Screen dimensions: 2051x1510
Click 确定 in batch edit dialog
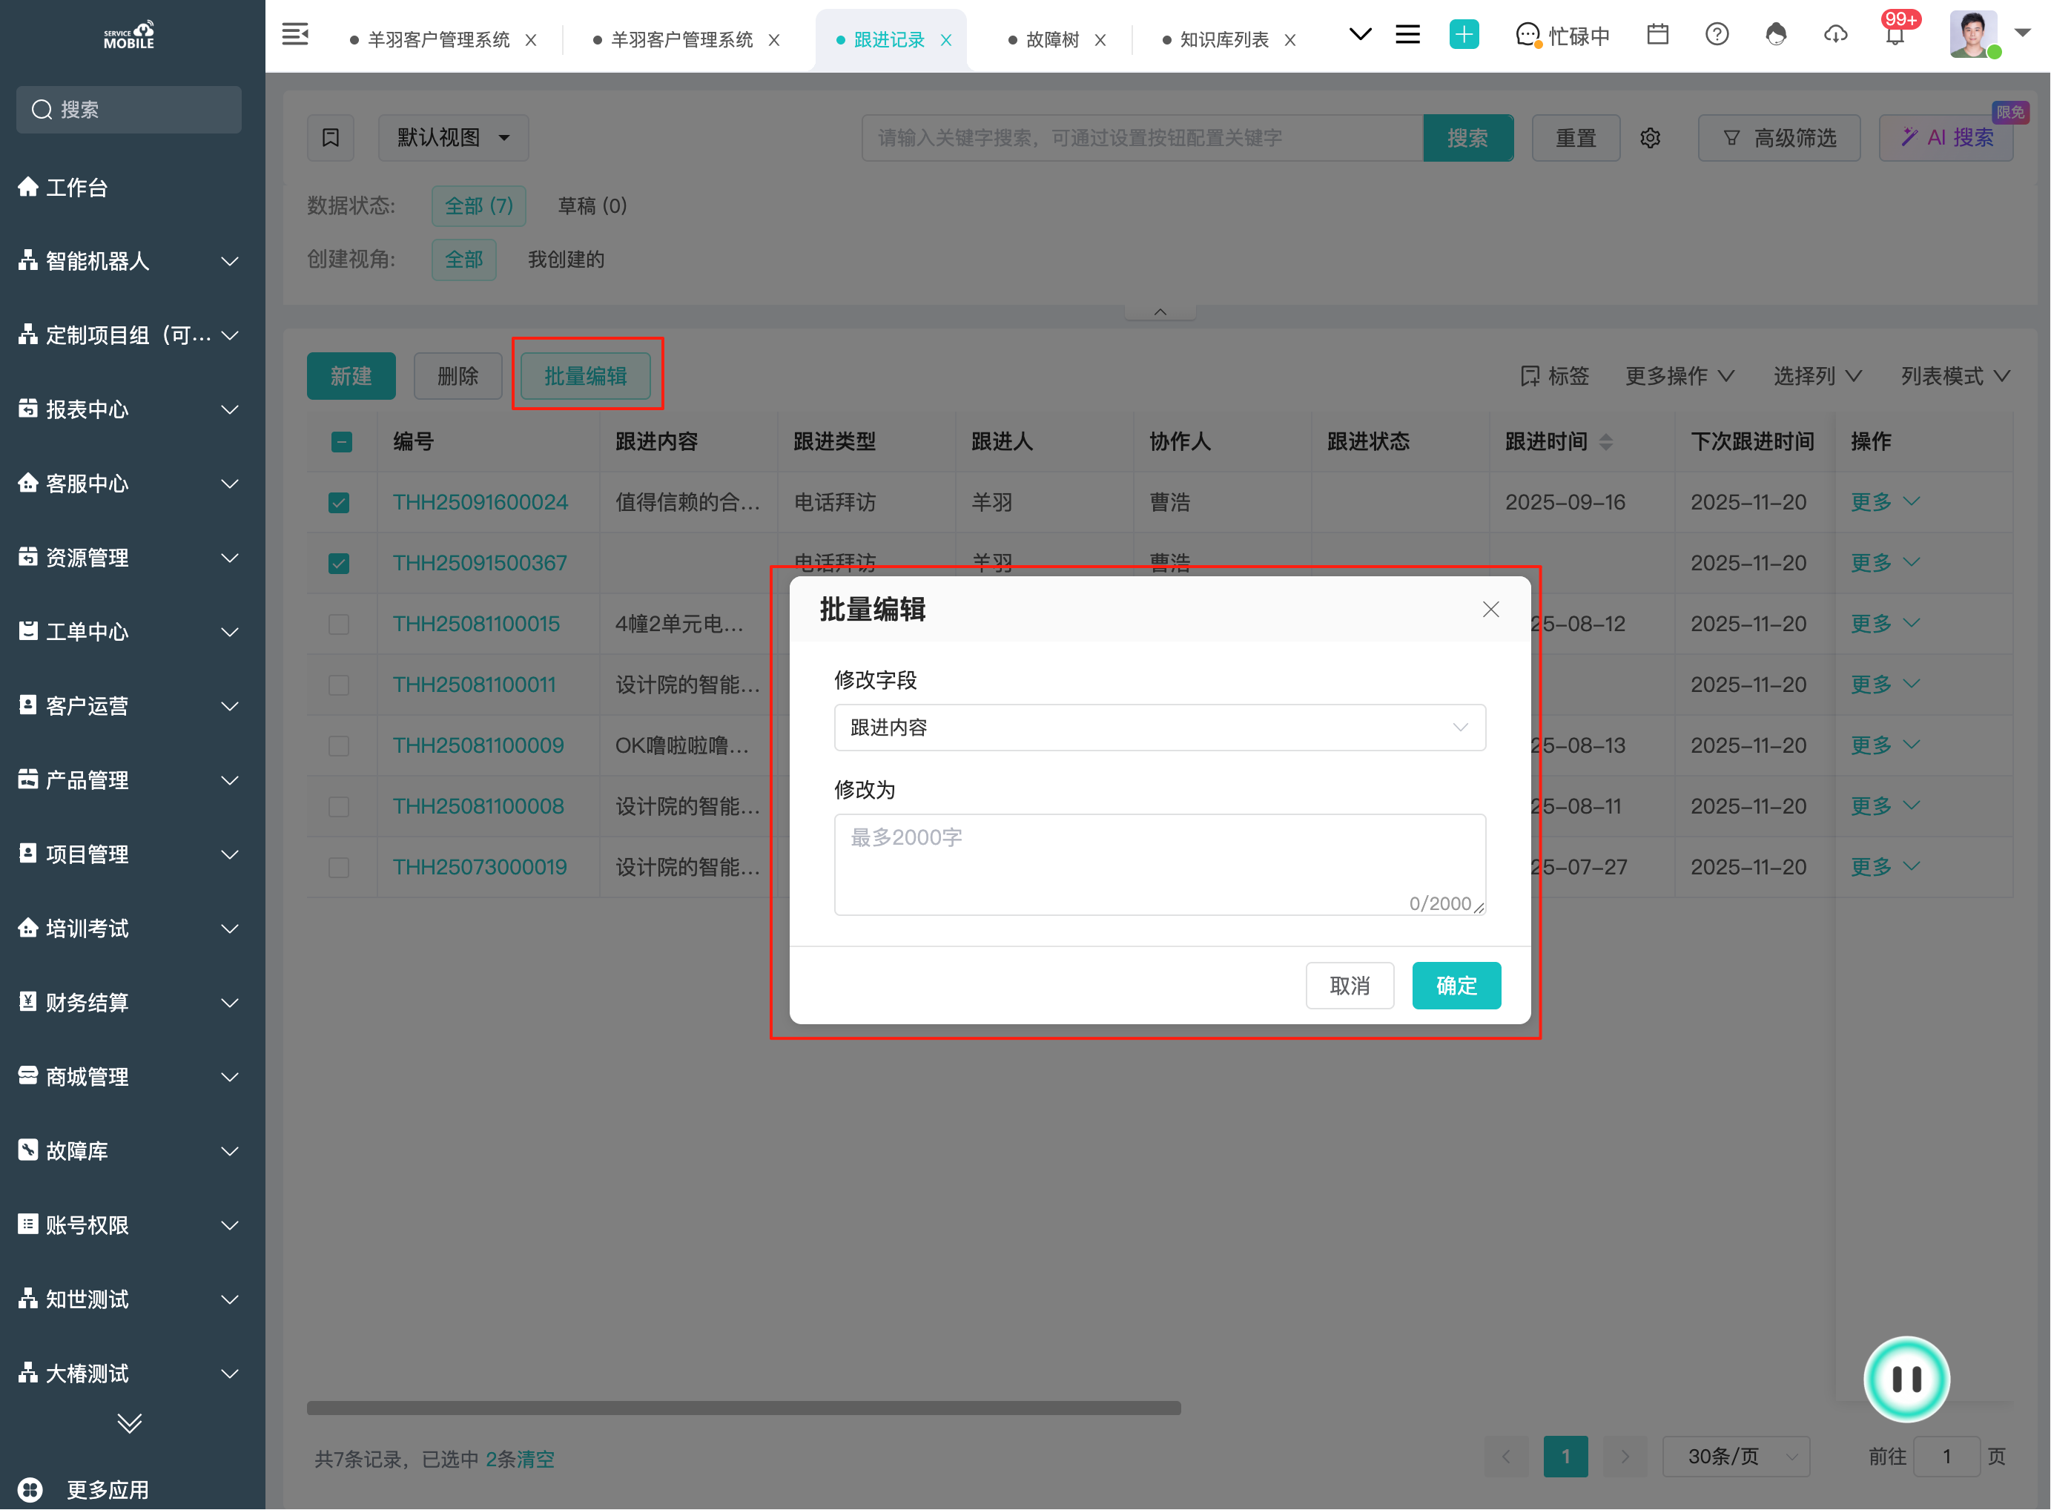click(x=1456, y=986)
